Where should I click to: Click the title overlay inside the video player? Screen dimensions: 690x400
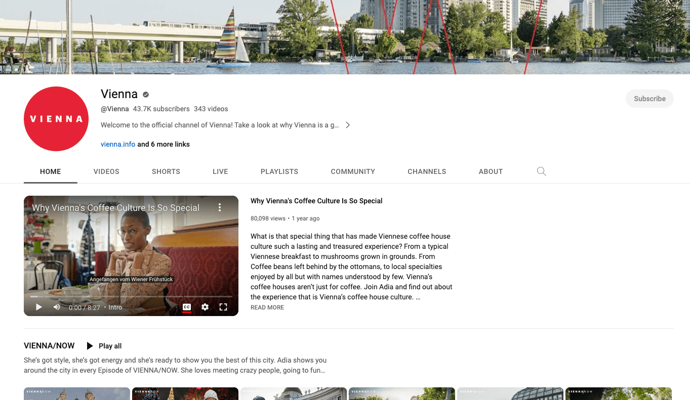(x=116, y=208)
